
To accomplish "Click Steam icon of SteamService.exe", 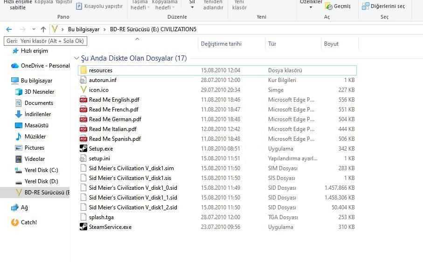I will (83, 227).
